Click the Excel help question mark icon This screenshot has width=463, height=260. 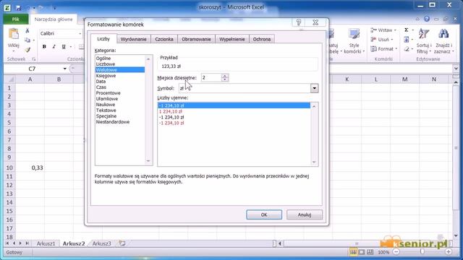(427, 19)
